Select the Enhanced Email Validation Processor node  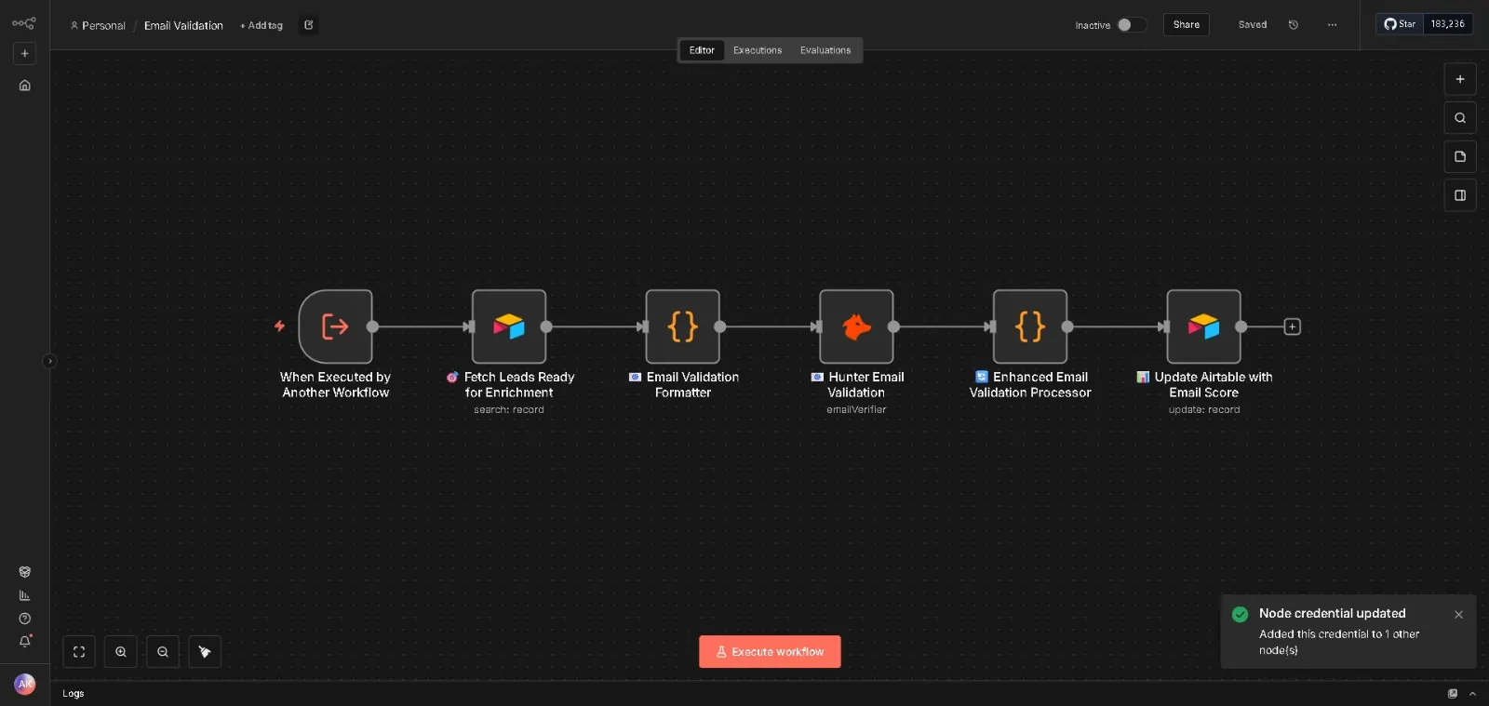[1030, 326]
